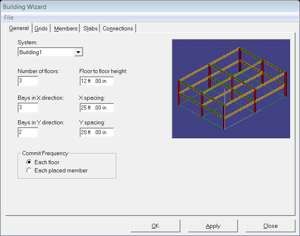The height and width of the screenshot is (236, 300).
Task: Switch to the General tab
Action: (x=19, y=28)
